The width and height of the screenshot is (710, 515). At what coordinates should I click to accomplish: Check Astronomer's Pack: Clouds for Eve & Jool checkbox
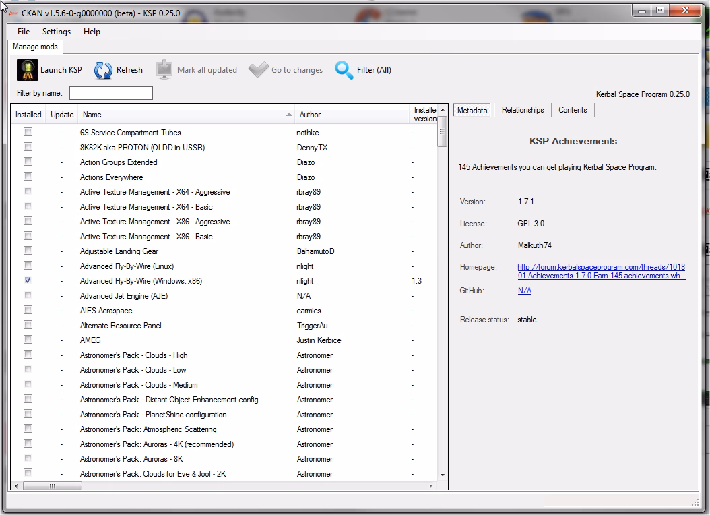[x=28, y=473]
